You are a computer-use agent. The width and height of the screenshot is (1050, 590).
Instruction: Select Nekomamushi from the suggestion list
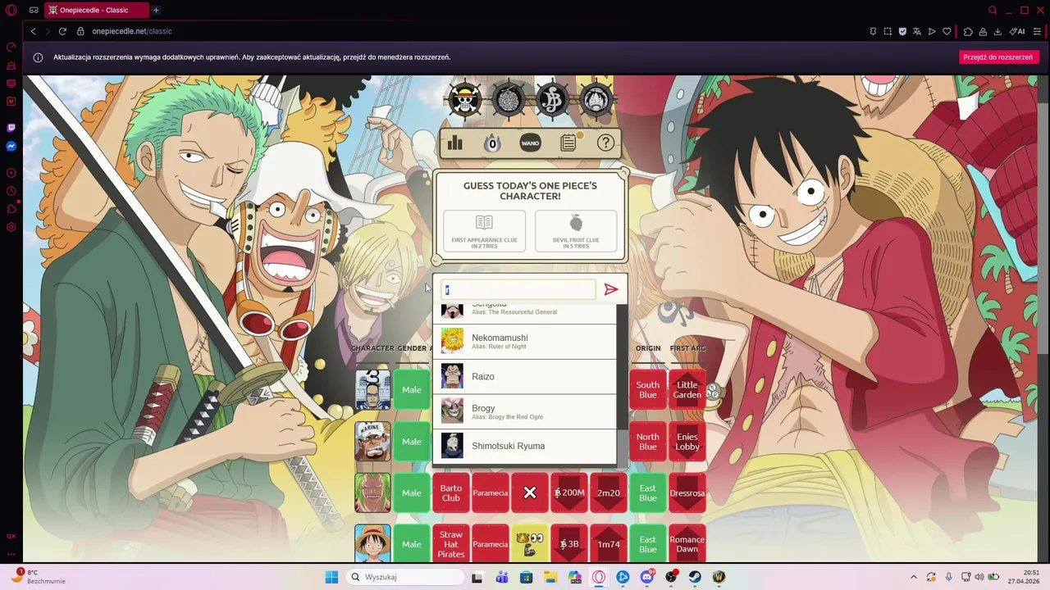[525, 342]
